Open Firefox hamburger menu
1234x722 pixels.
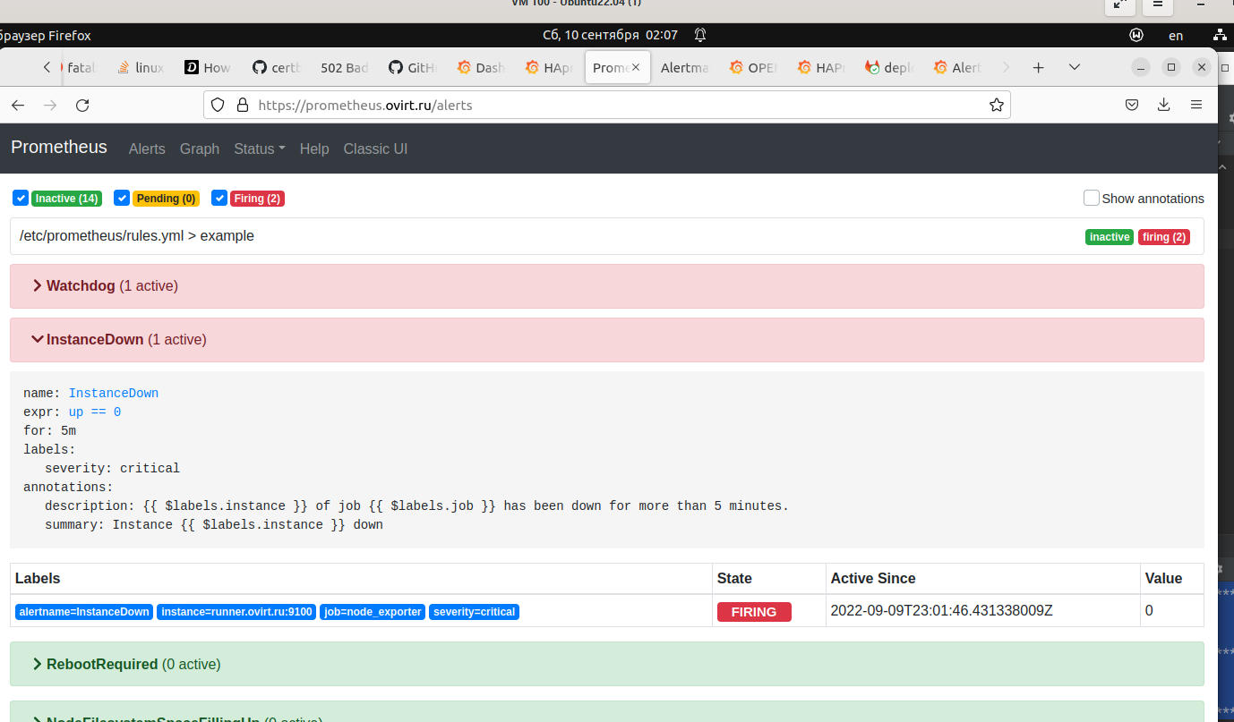click(x=1196, y=105)
